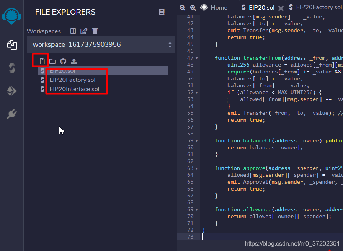
Task: Click the FILE EXPLORERS panel title
Action: tap(65, 12)
